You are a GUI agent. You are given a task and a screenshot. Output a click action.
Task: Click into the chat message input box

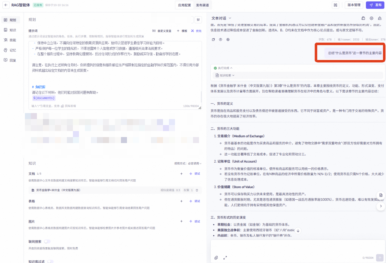297,247
